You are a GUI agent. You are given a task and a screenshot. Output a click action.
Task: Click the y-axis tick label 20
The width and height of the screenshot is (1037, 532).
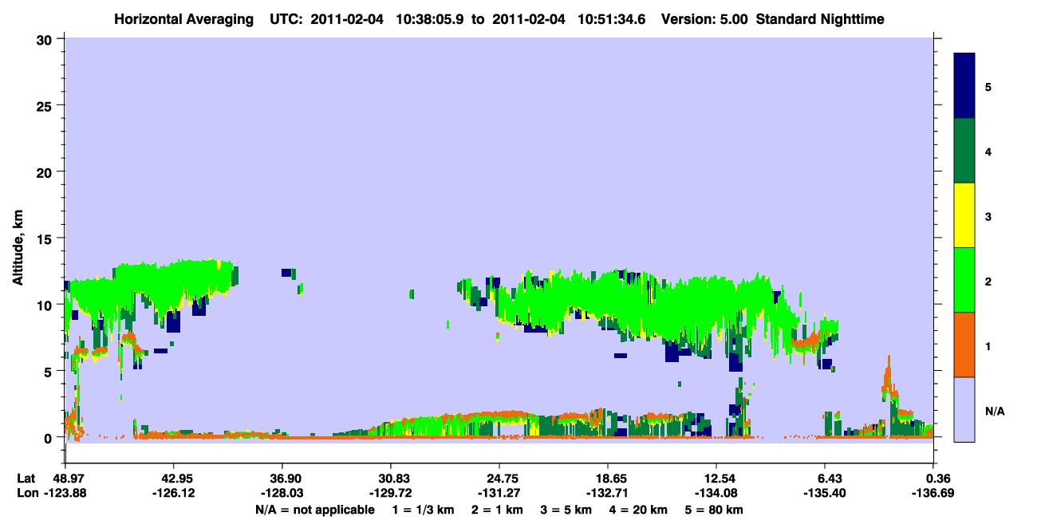46,171
